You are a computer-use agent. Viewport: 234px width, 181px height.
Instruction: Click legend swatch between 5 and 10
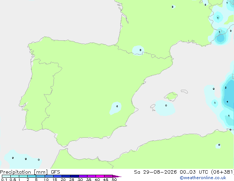(x=40, y=176)
